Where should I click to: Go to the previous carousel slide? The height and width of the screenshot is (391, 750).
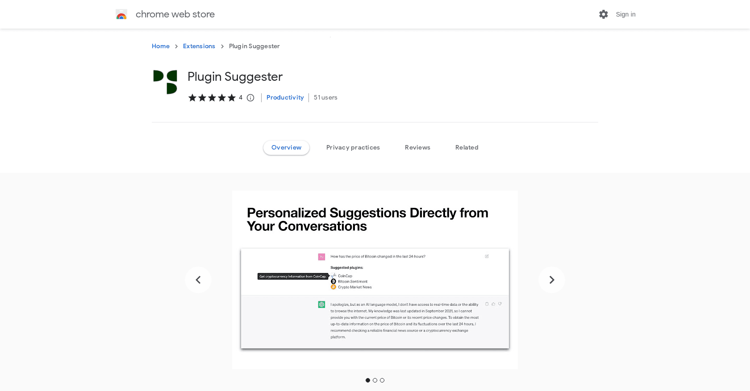click(x=198, y=280)
